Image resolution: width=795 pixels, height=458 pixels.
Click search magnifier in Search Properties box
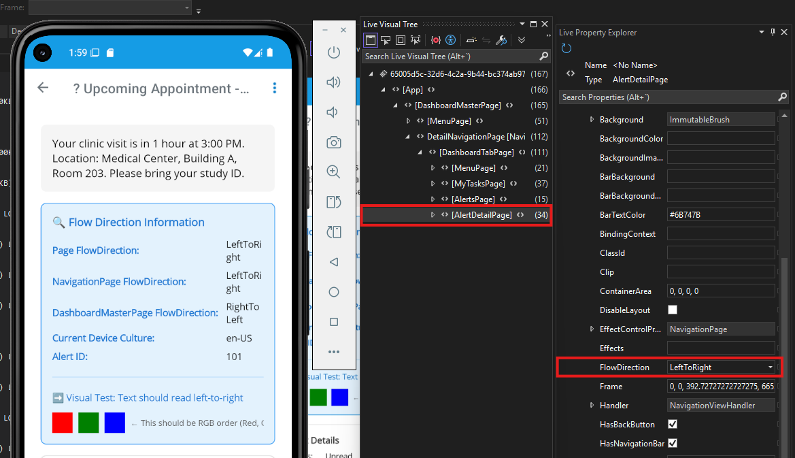click(782, 97)
